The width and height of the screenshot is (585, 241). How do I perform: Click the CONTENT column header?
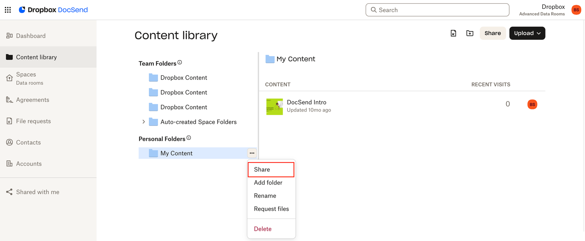click(x=278, y=85)
